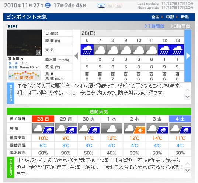The width and height of the screenshot is (198, 183).
Task: Open the 新潟 breadcrumb link
Action: coord(185,17)
